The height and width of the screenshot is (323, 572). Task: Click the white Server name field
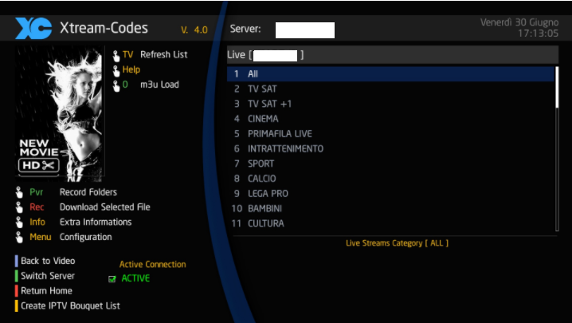pyautogui.click(x=305, y=30)
